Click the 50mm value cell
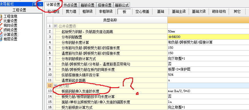 [x=208, y=32]
